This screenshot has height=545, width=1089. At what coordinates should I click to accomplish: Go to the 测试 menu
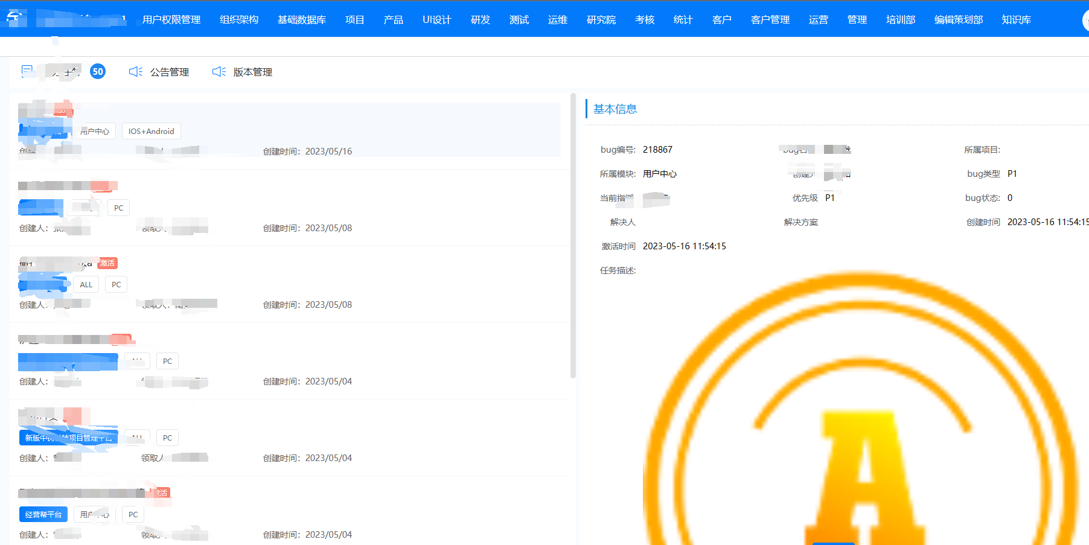(519, 20)
